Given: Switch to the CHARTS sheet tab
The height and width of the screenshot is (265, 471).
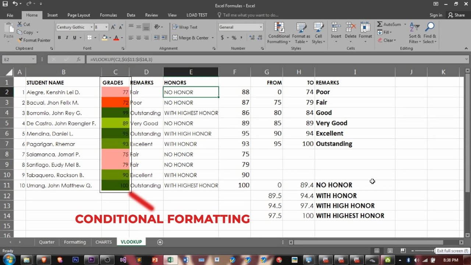Looking at the screenshot, I should tap(103, 242).
